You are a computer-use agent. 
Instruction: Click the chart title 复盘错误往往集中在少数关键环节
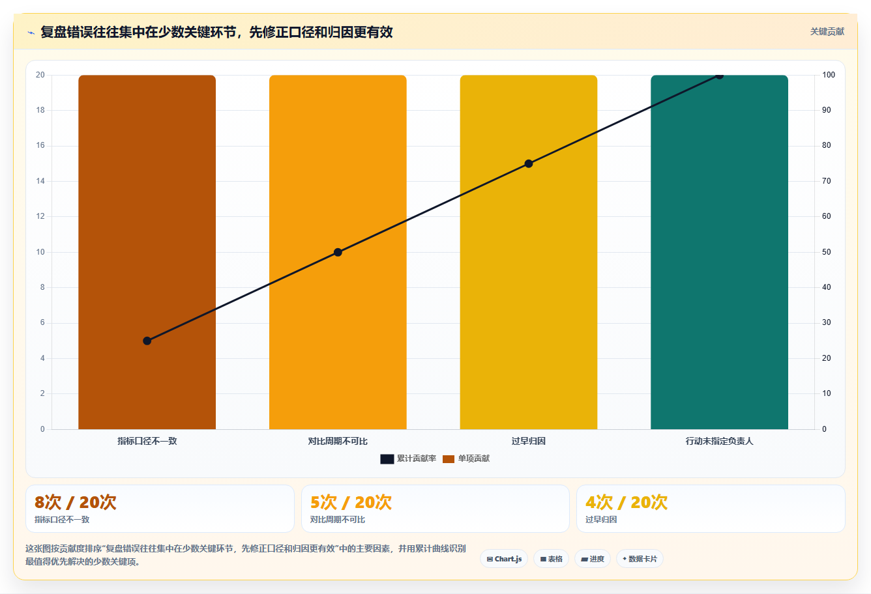(216, 32)
